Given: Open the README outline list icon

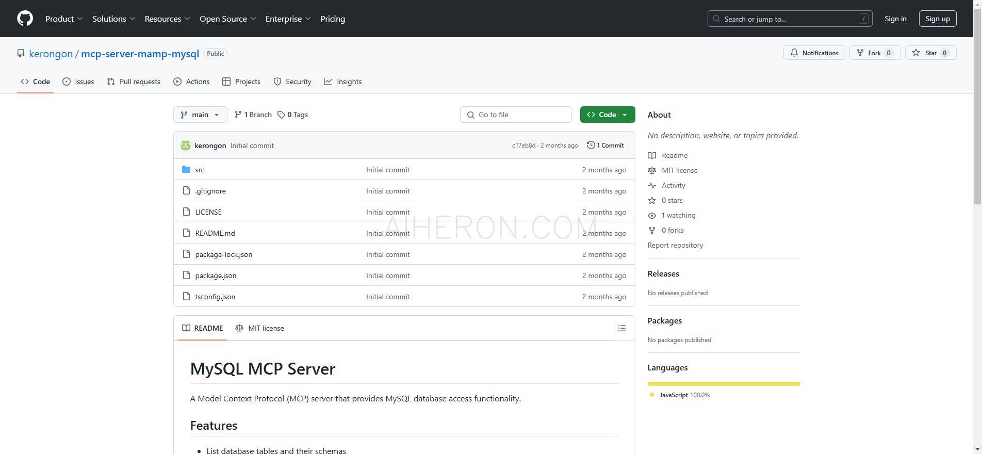Looking at the screenshot, I should point(622,328).
